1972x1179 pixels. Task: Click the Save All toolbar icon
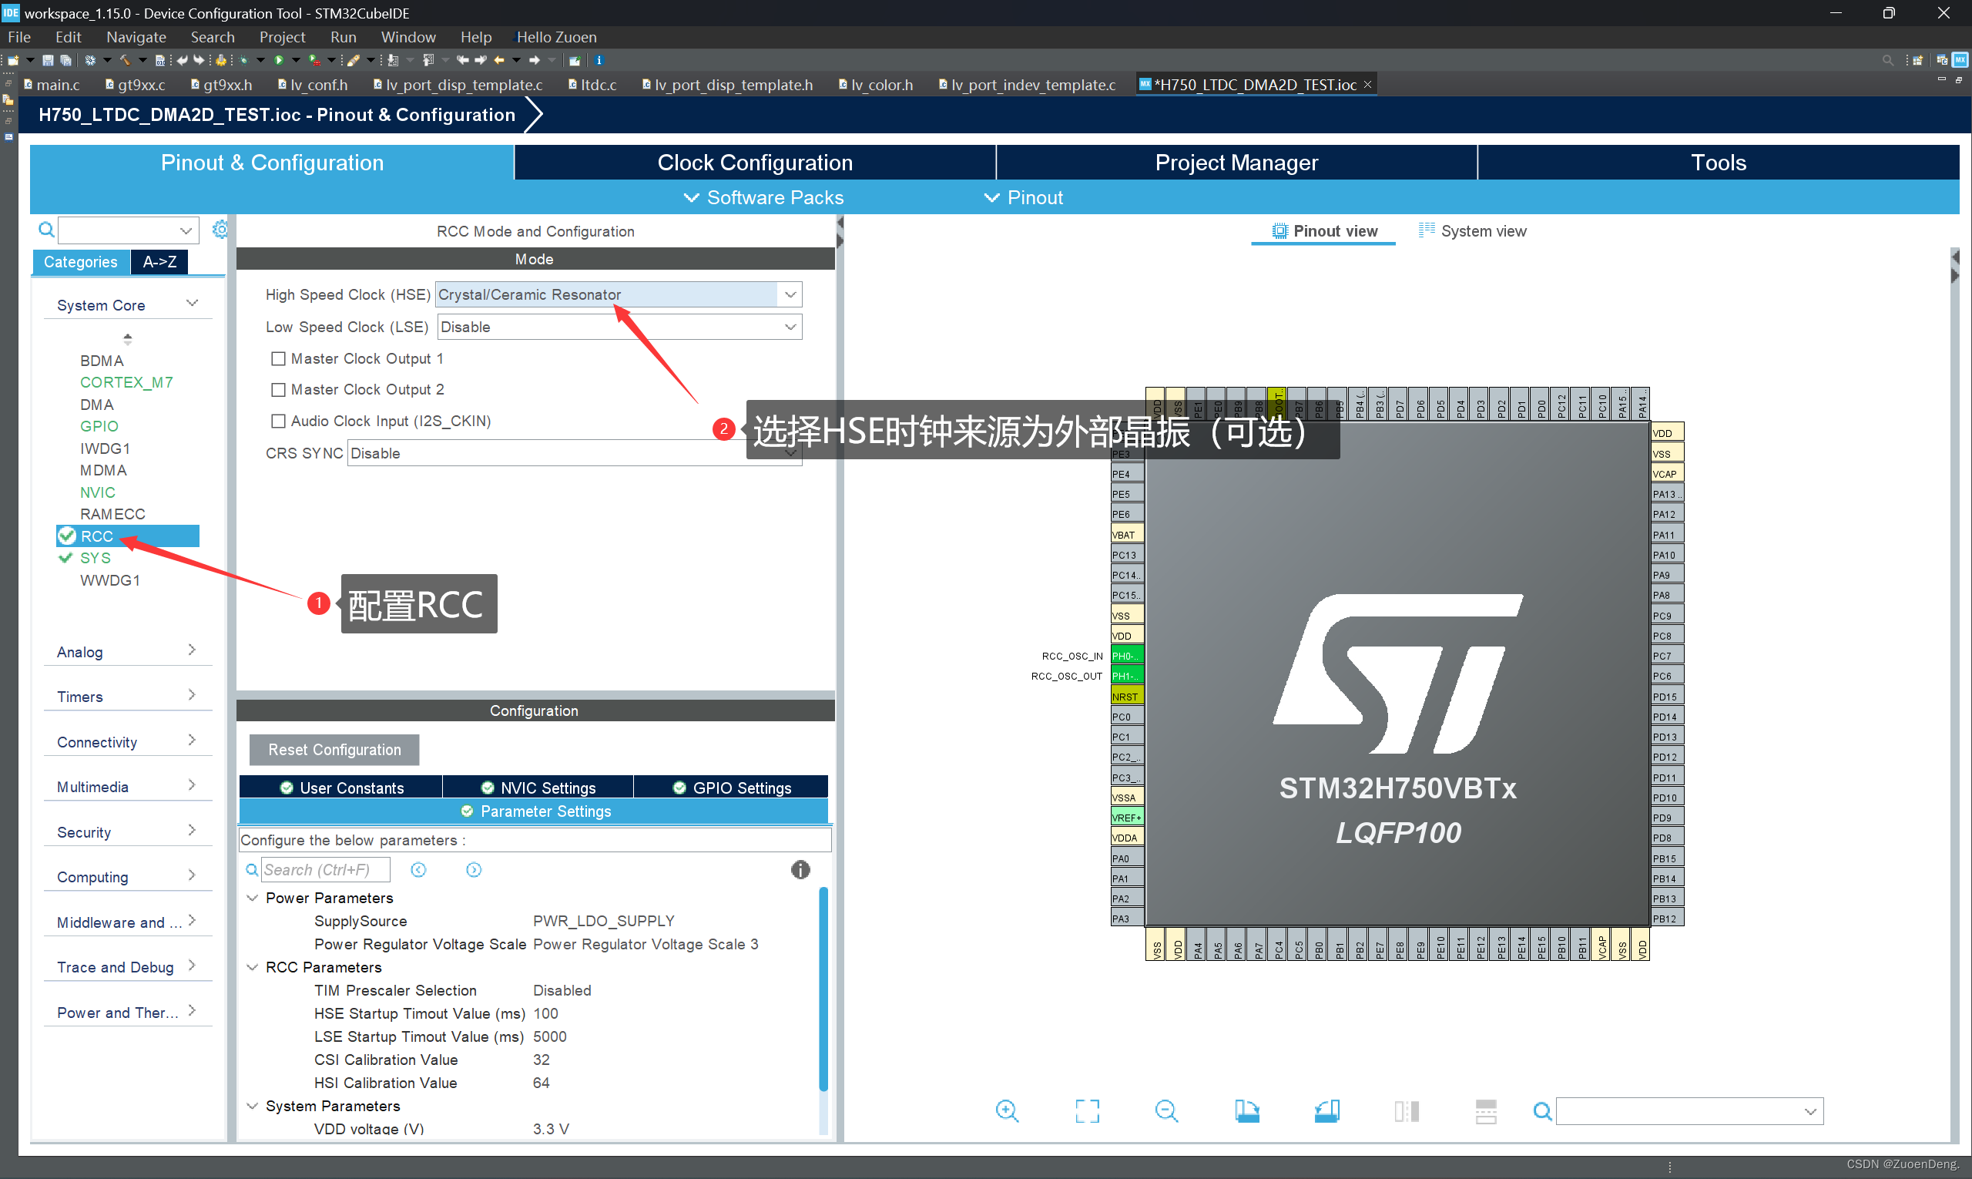click(x=67, y=60)
